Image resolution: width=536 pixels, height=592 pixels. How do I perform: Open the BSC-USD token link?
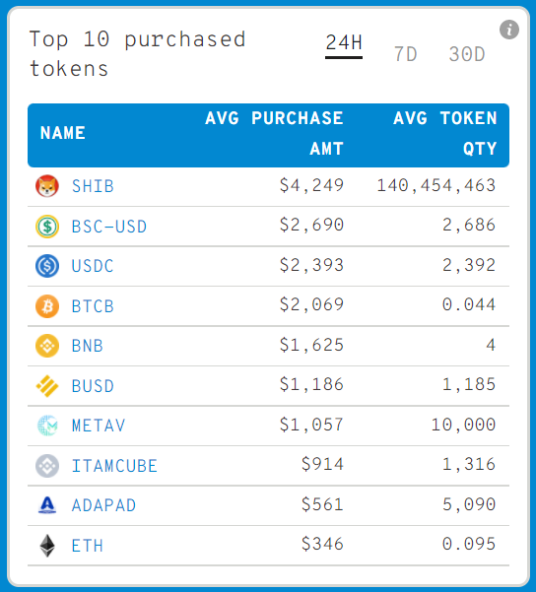109,227
